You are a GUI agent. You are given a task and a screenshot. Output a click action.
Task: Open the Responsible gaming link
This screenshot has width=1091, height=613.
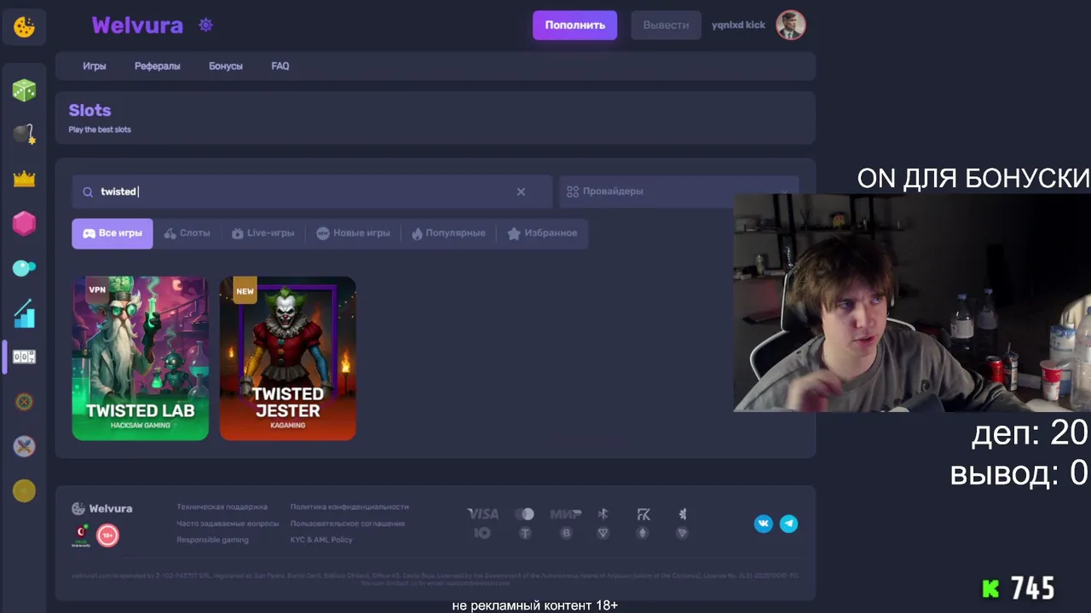coord(213,540)
